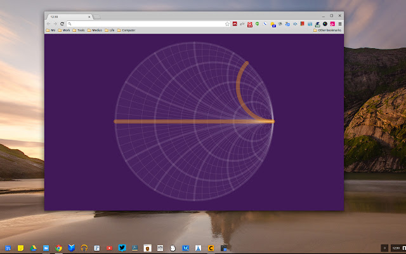Click the dark red square extension icon

(235, 24)
